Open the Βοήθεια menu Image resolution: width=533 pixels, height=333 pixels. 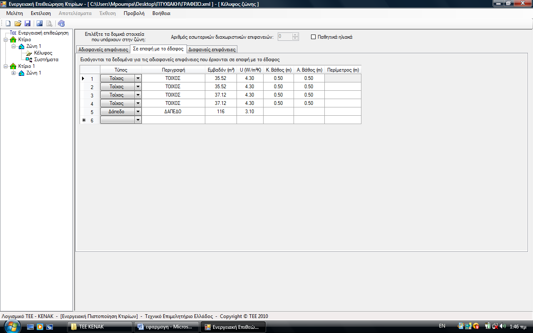tap(161, 13)
